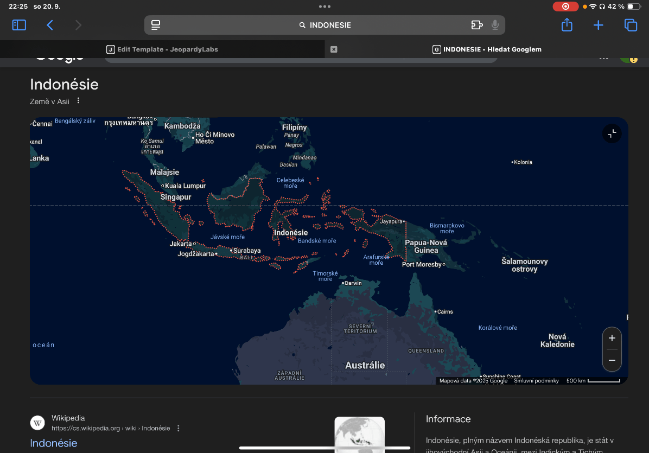
Task: Go back to previous page
Action: (50, 25)
